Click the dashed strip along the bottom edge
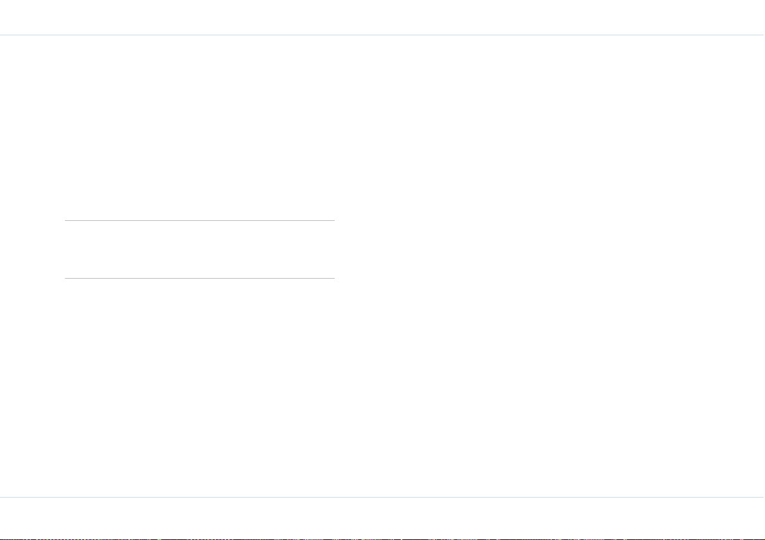The height and width of the screenshot is (540, 765). [x=383, y=539]
